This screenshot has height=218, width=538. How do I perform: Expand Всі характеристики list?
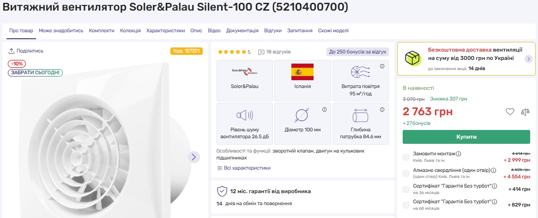(244, 168)
